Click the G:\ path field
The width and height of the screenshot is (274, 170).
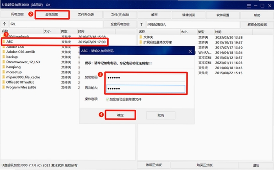56,24
